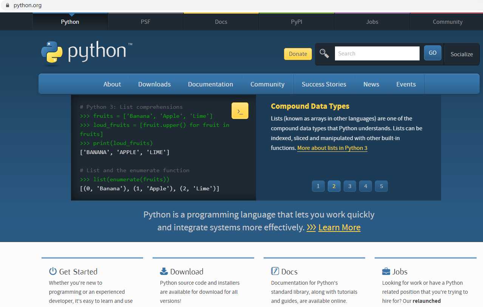Click the print(loud_fruits) code line

click(116, 143)
